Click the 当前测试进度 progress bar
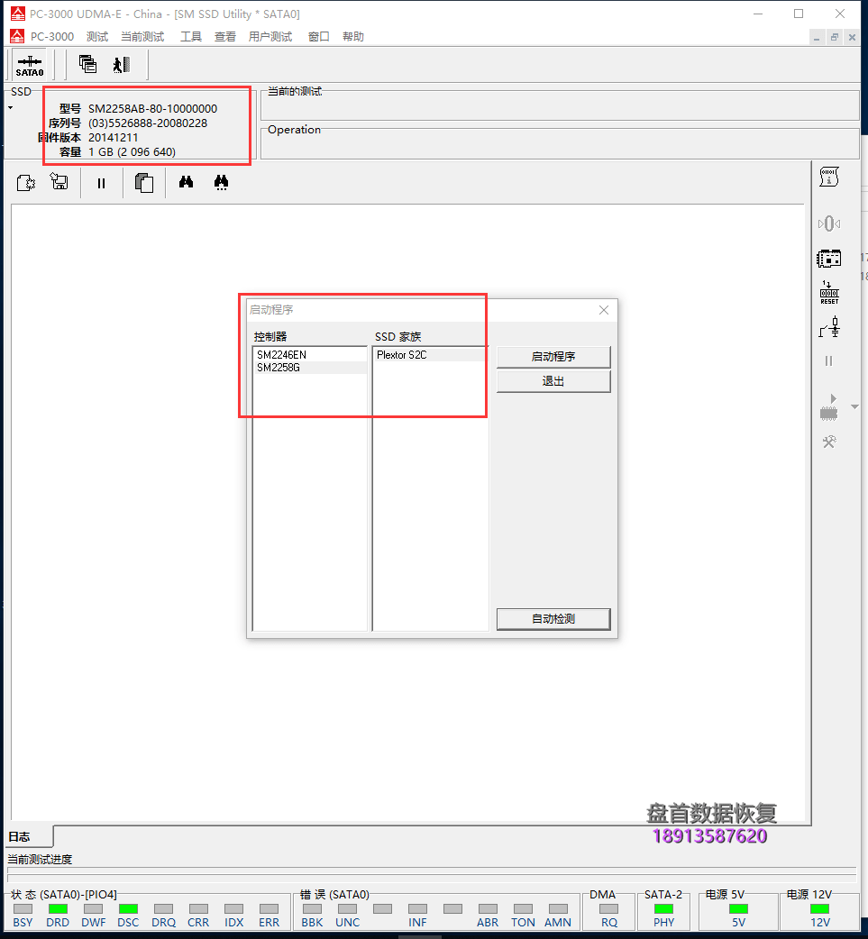Image resolution: width=868 pixels, height=939 pixels. [432, 874]
